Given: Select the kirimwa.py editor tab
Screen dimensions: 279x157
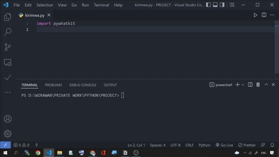Looking at the screenshot, I should coord(35,15).
